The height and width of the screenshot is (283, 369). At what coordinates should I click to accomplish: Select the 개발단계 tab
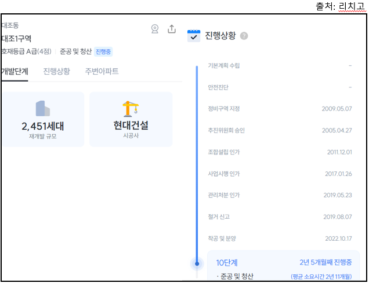15,71
